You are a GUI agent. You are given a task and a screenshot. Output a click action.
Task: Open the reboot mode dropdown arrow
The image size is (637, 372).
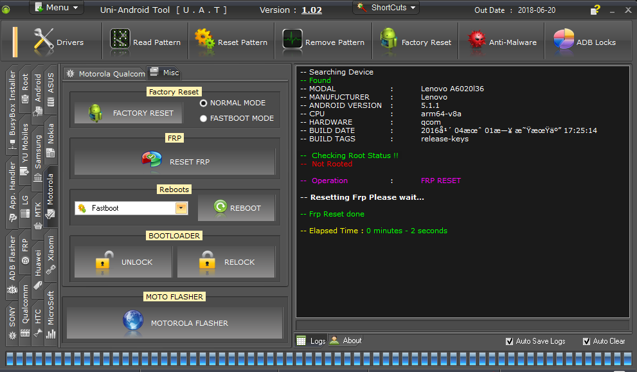tap(181, 208)
